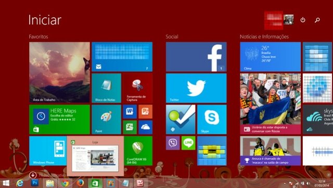
Task: Click the user account picture
Action: click(x=289, y=20)
